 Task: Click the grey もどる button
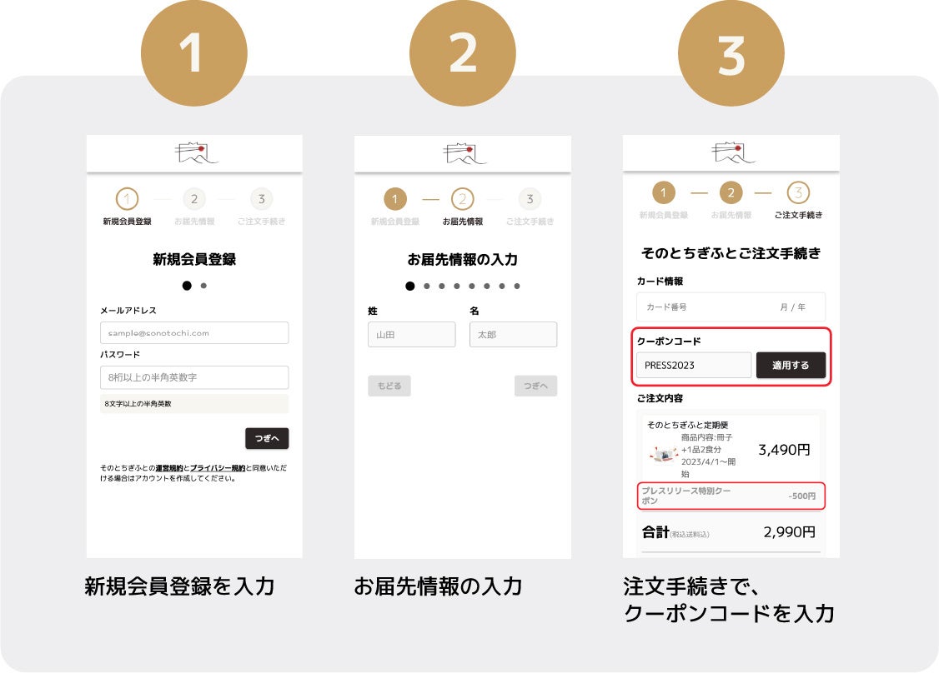click(x=389, y=386)
